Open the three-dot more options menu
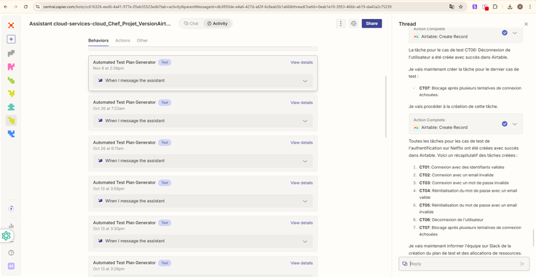Viewport: 536px width, 277px height. (x=341, y=23)
